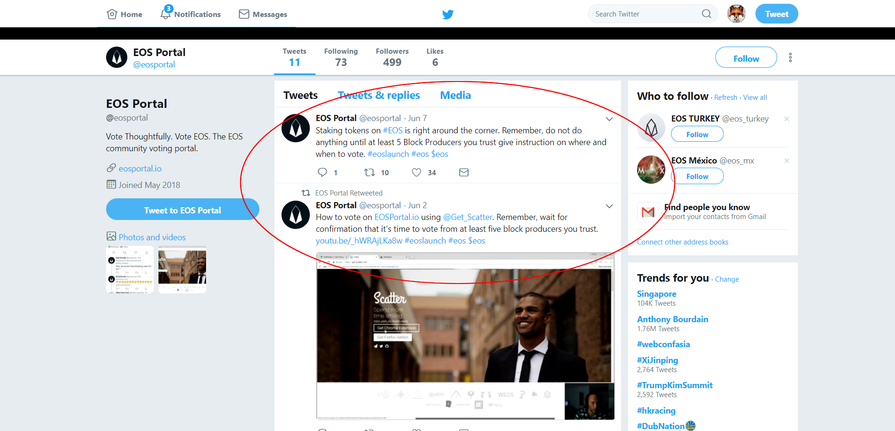Click the Jun 7 tweet's avatar
This screenshot has width=895, height=431.
(x=296, y=128)
